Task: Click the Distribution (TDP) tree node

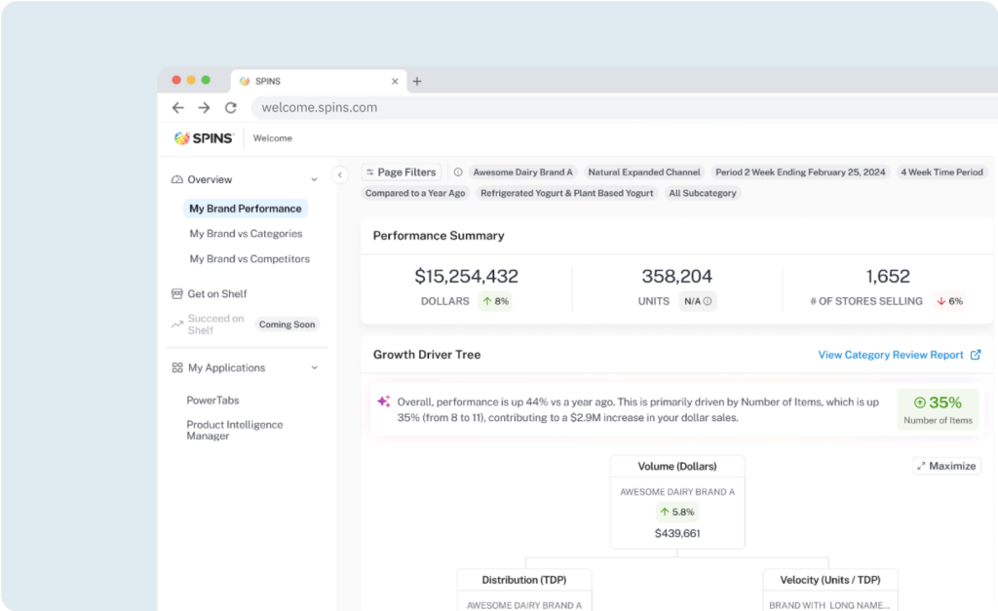Action: (524, 590)
